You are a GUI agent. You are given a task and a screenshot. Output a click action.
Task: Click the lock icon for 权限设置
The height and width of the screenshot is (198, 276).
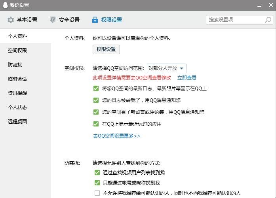[95, 20]
